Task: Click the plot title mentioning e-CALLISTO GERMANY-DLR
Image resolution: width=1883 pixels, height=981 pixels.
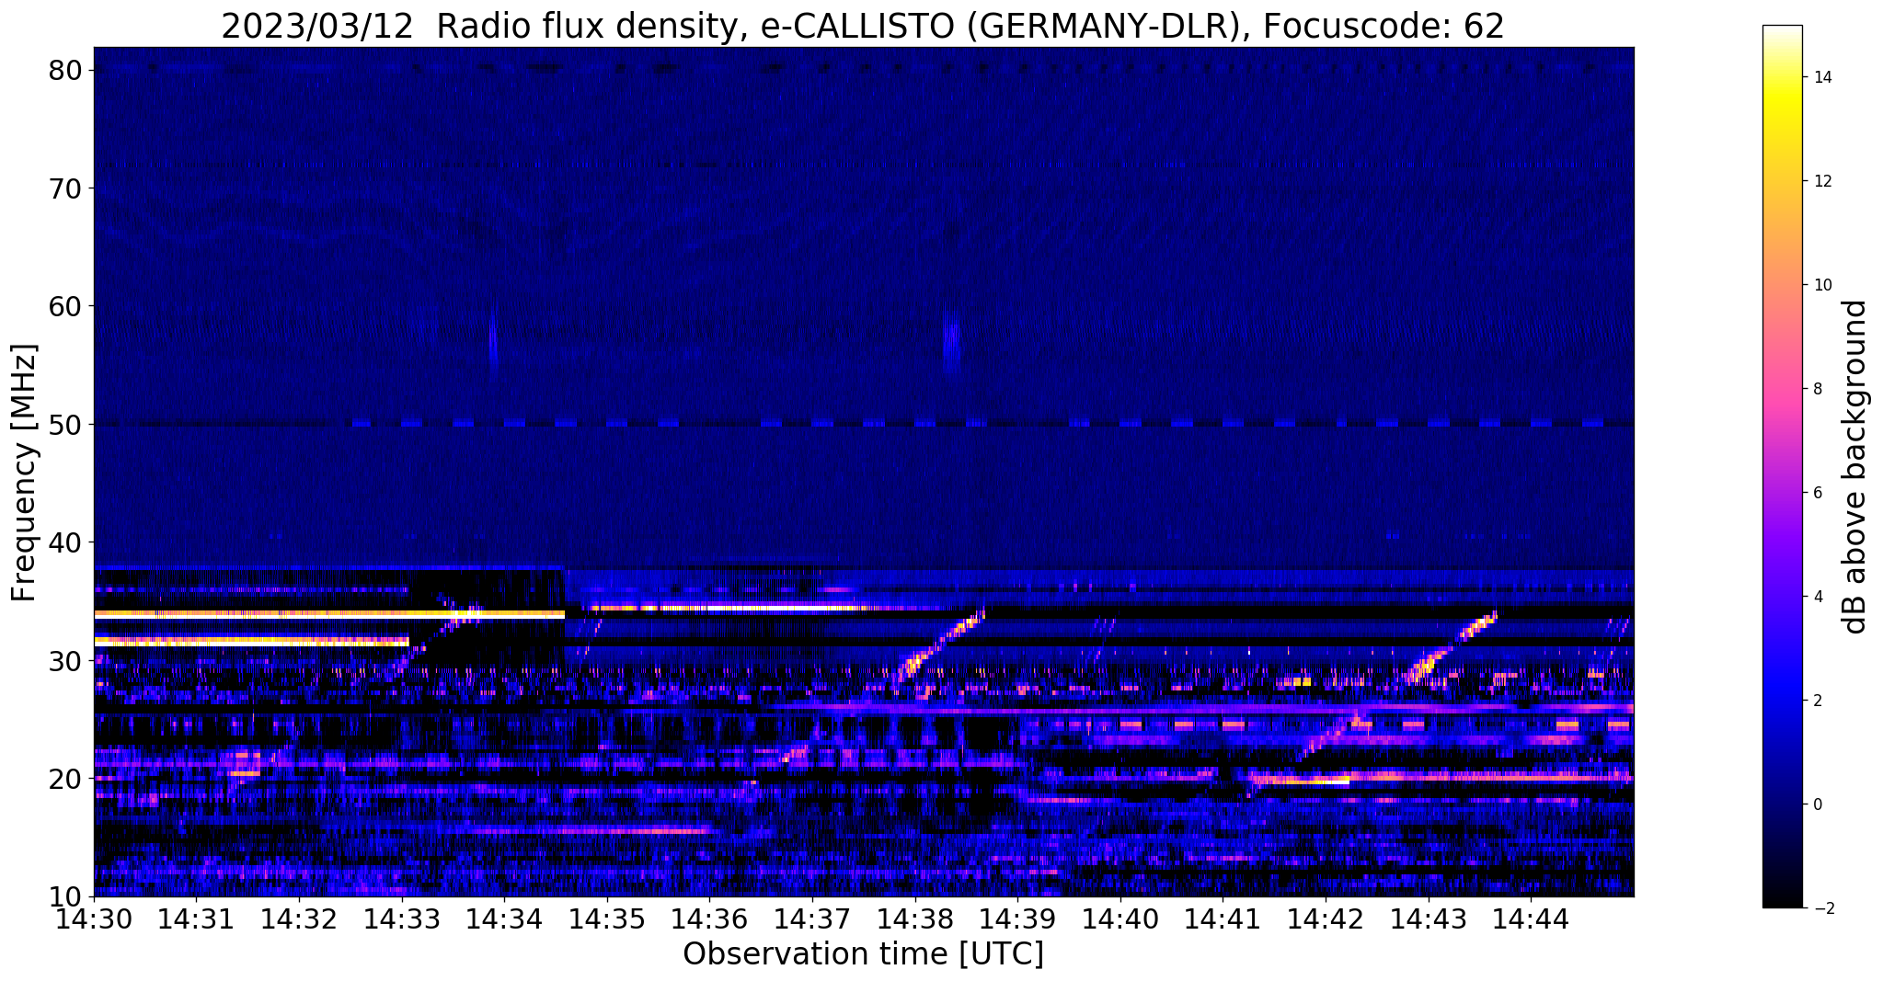Action: 862,25
